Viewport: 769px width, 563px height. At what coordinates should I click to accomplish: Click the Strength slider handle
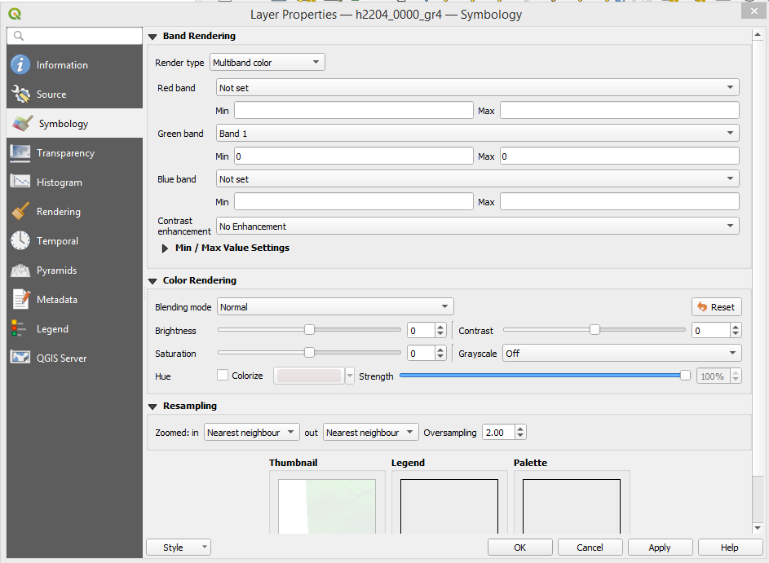click(685, 376)
